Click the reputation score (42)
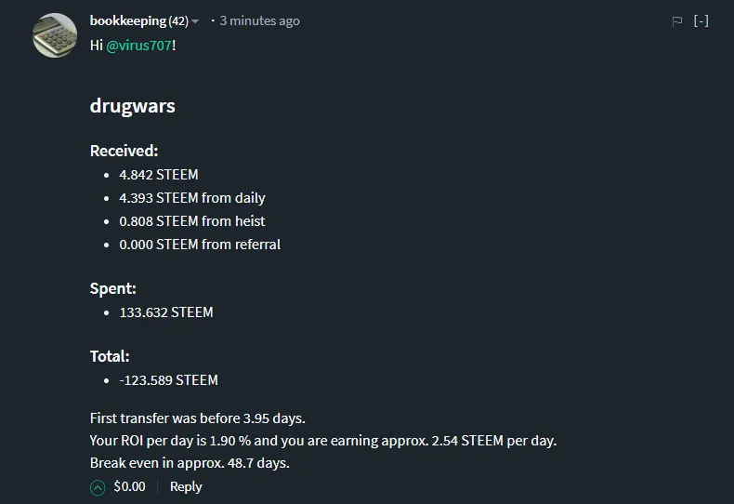Image resolution: width=734 pixels, height=504 pixels. (x=178, y=20)
